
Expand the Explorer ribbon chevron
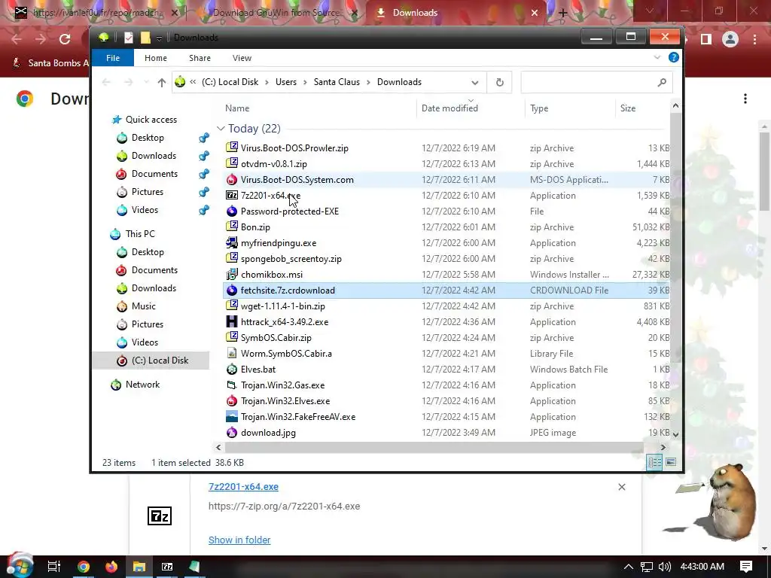657,57
